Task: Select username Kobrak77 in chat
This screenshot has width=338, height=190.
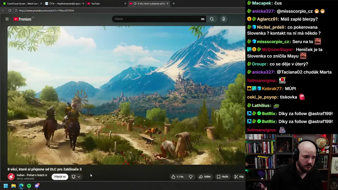Action: click(x=272, y=89)
